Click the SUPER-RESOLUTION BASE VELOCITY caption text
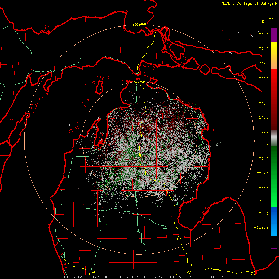 pyautogui.click(x=98, y=277)
